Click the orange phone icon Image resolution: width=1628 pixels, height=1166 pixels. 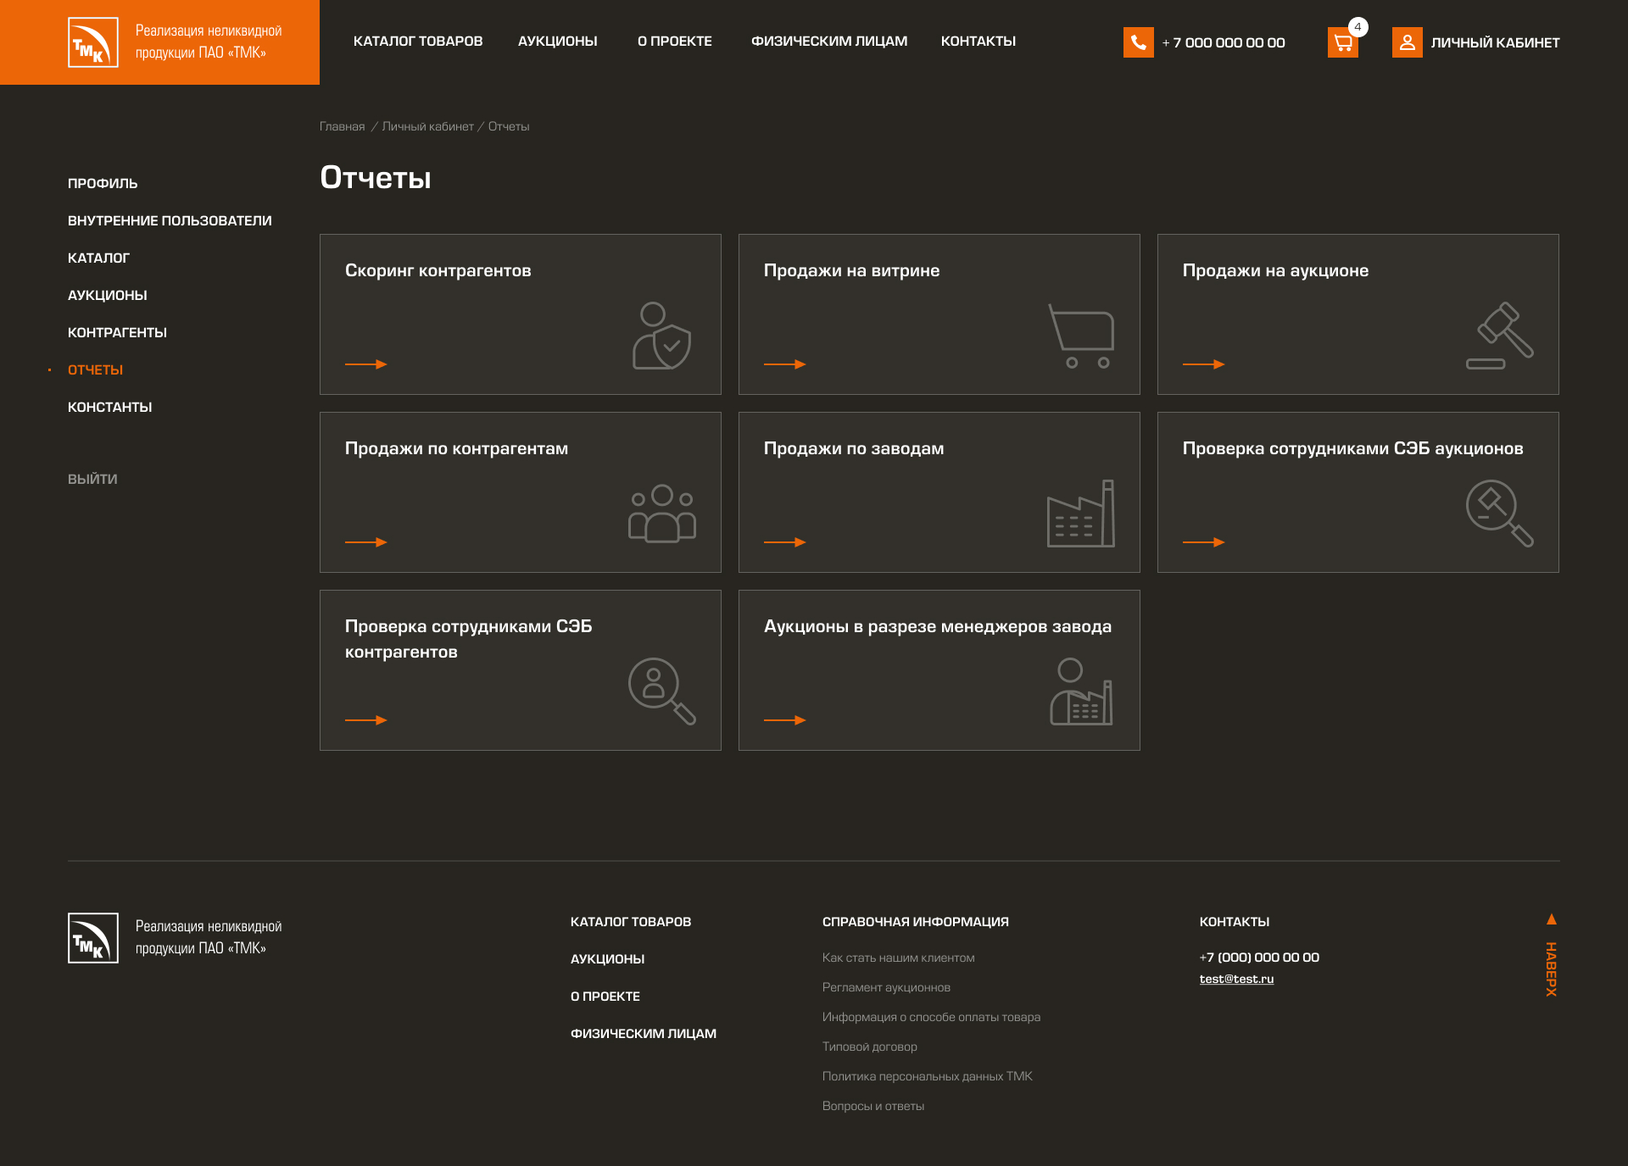pos(1138,42)
